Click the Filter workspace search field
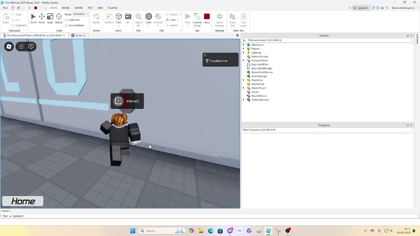The height and width of the screenshot is (236, 420). click(x=328, y=40)
